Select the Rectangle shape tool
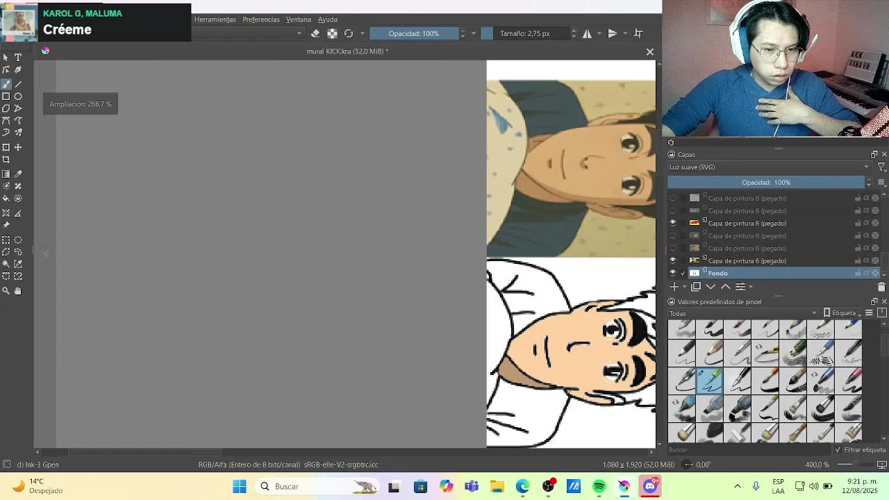889x500 pixels. pyautogui.click(x=6, y=97)
